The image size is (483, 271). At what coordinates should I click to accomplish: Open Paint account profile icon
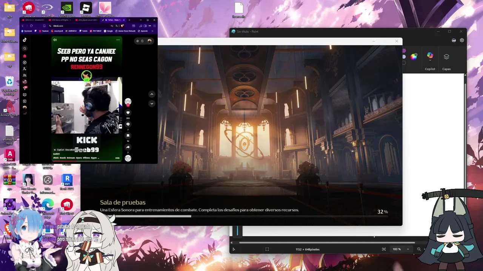coord(454,40)
